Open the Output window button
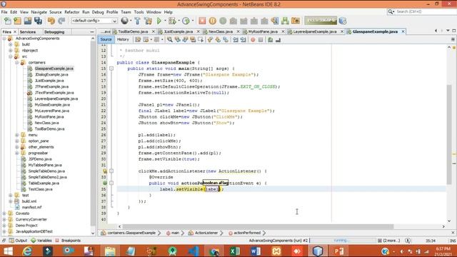Viewport: 457px width, 257px height. click(x=18, y=241)
